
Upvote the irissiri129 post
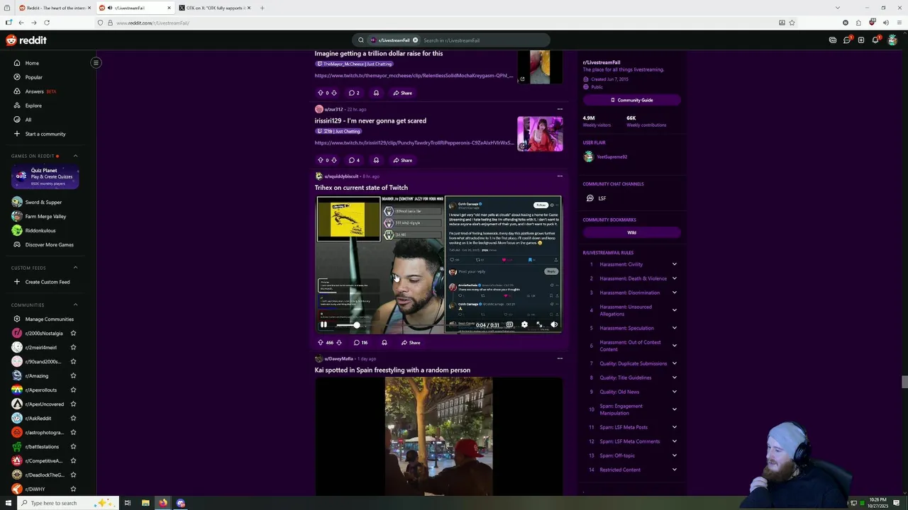tap(320, 160)
